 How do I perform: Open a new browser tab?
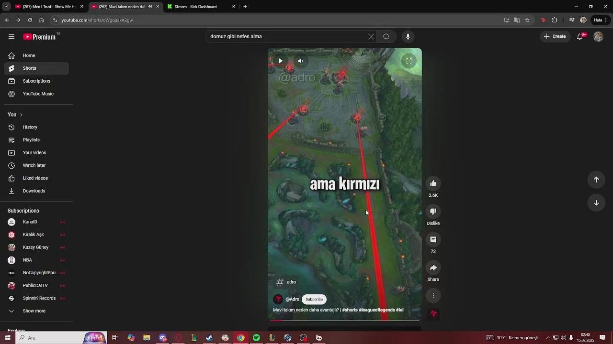coord(245,7)
